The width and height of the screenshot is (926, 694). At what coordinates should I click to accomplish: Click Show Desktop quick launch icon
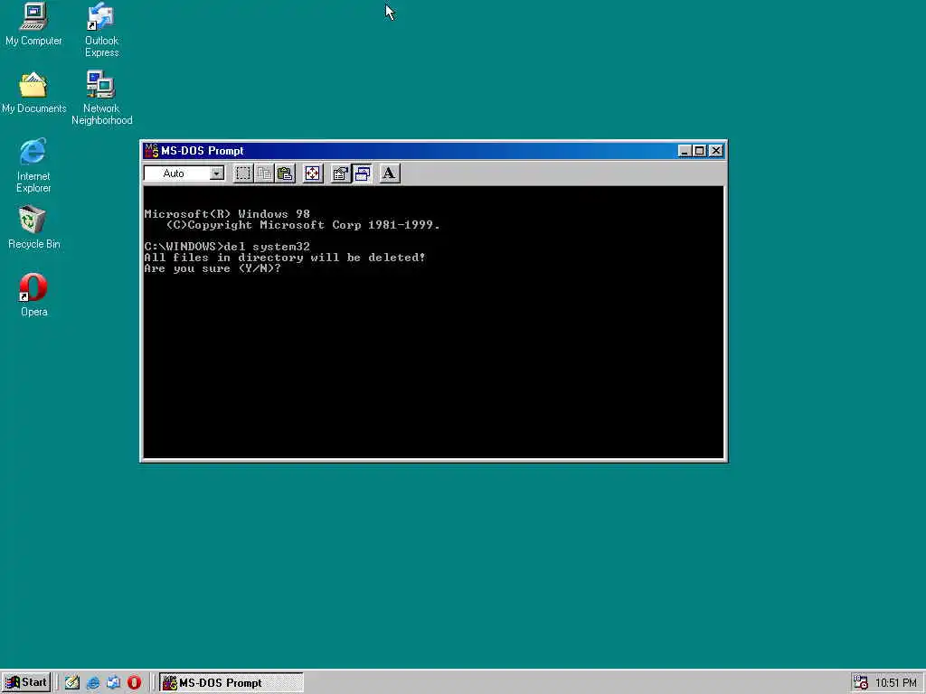click(x=72, y=683)
